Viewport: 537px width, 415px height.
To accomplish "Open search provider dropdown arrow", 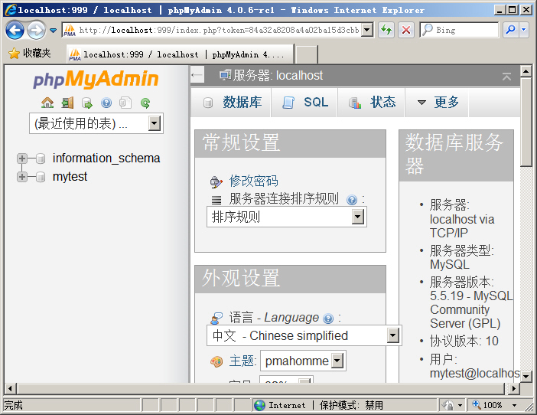I will point(524,30).
